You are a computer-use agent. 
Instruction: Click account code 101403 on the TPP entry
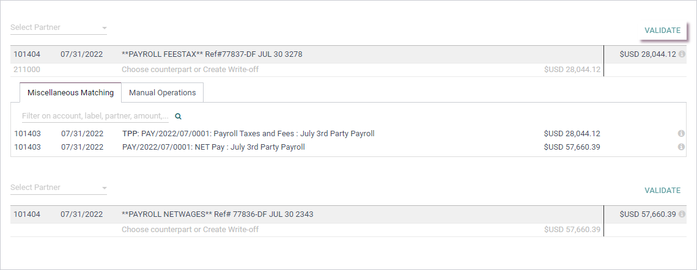pyautogui.click(x=28, y=133)
